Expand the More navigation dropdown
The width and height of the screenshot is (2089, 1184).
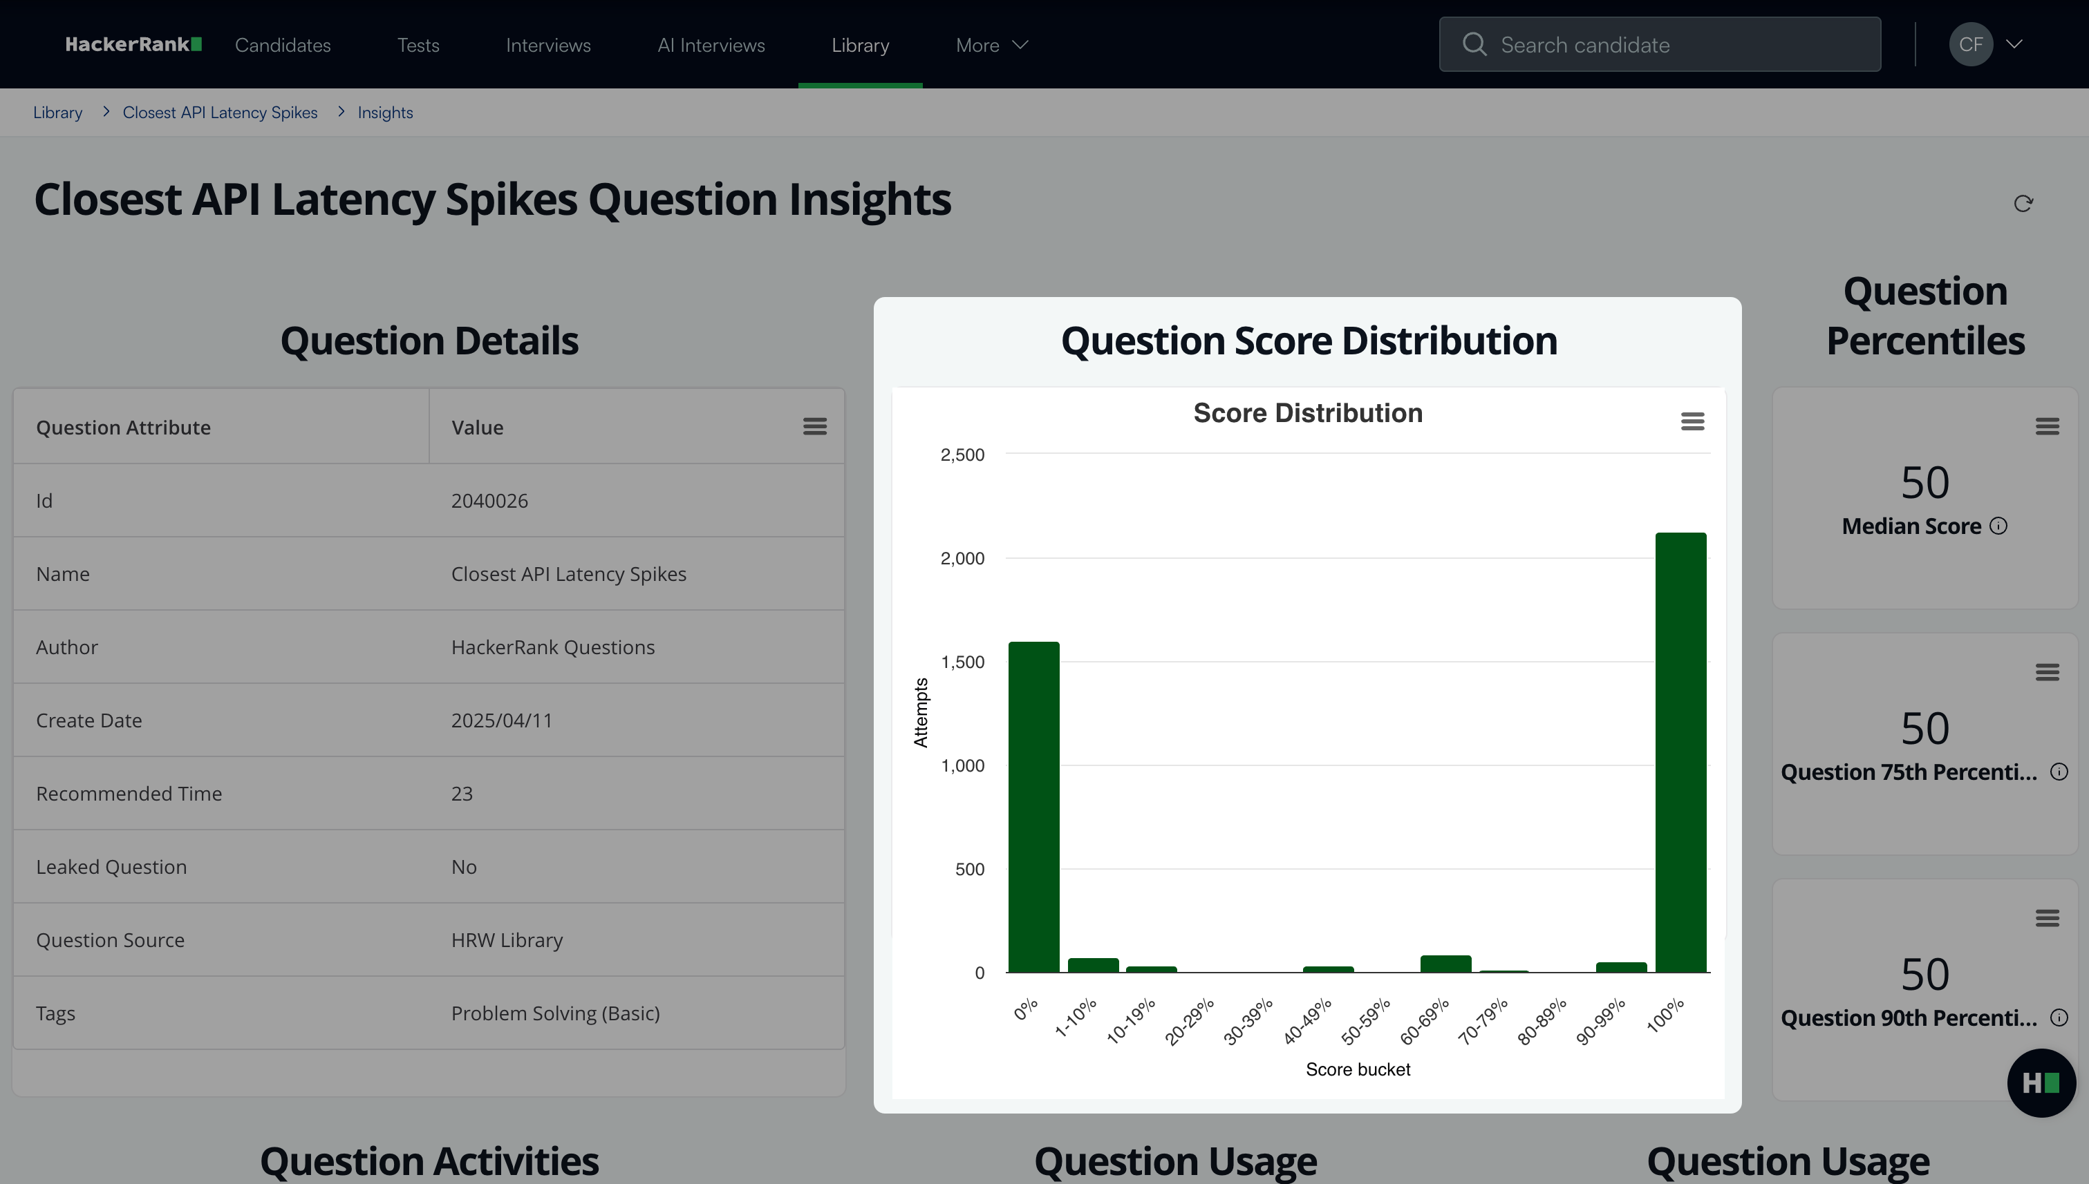point(991,45)
